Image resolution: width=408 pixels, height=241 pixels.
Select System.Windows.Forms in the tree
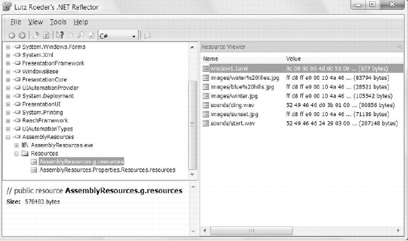pos(54,47)
